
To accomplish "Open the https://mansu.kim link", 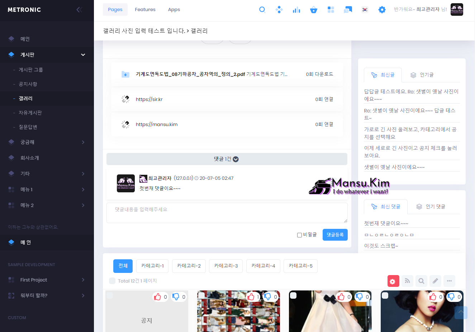I will pyautogui.click(x=157, y=124).
